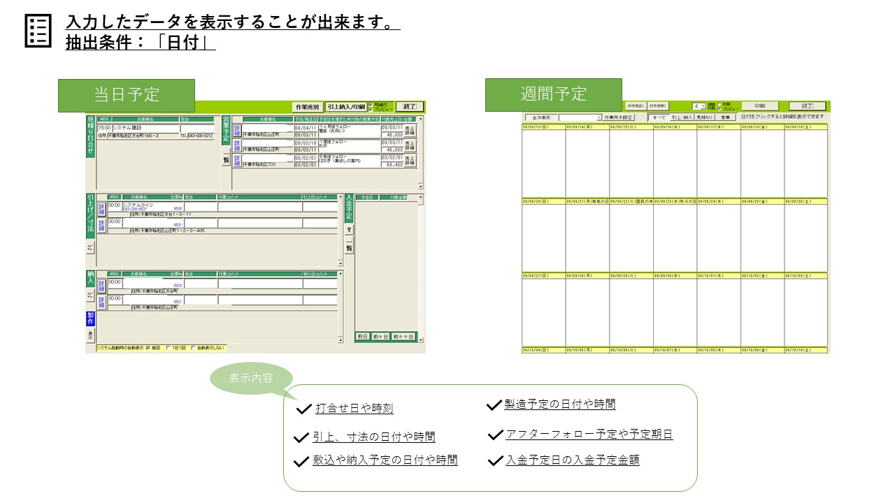The image size is (895, 503).
Task: Click the 引上納入/印刷 button
Action: (x=346, y=107)
